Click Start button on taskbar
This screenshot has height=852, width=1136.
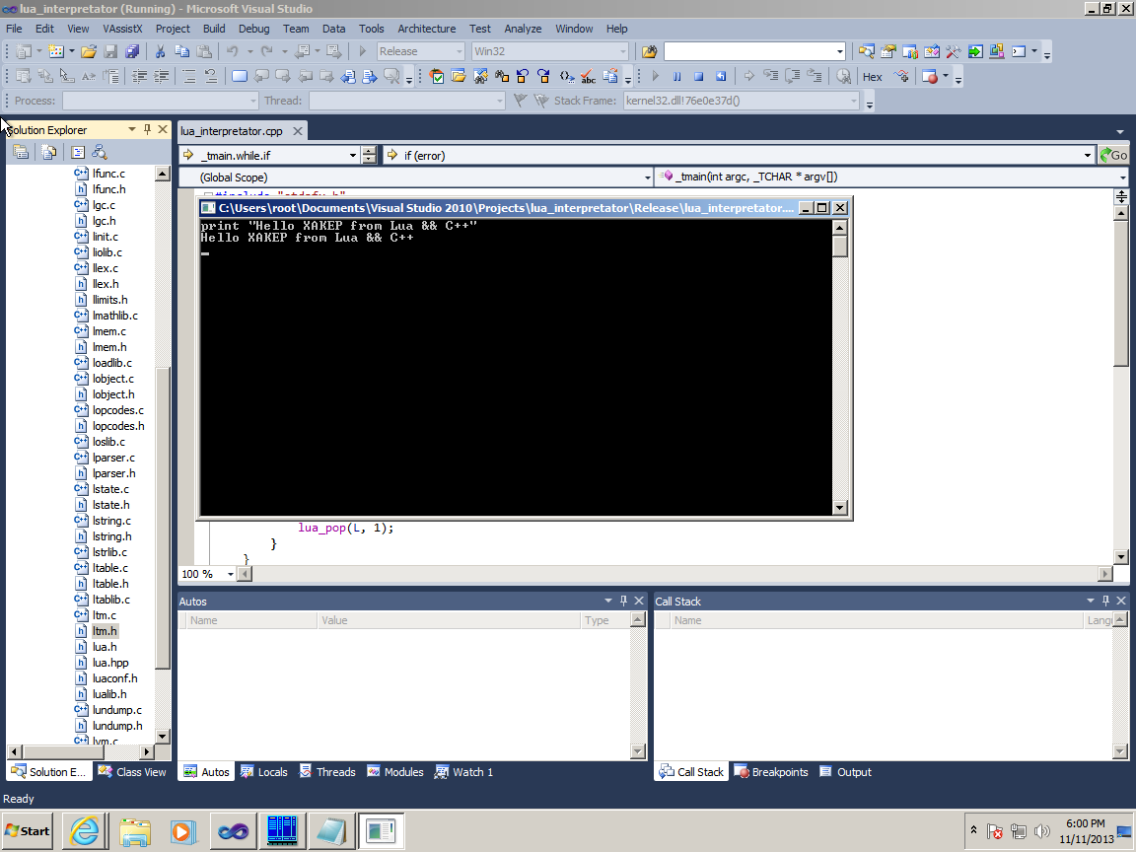(29, 831)
